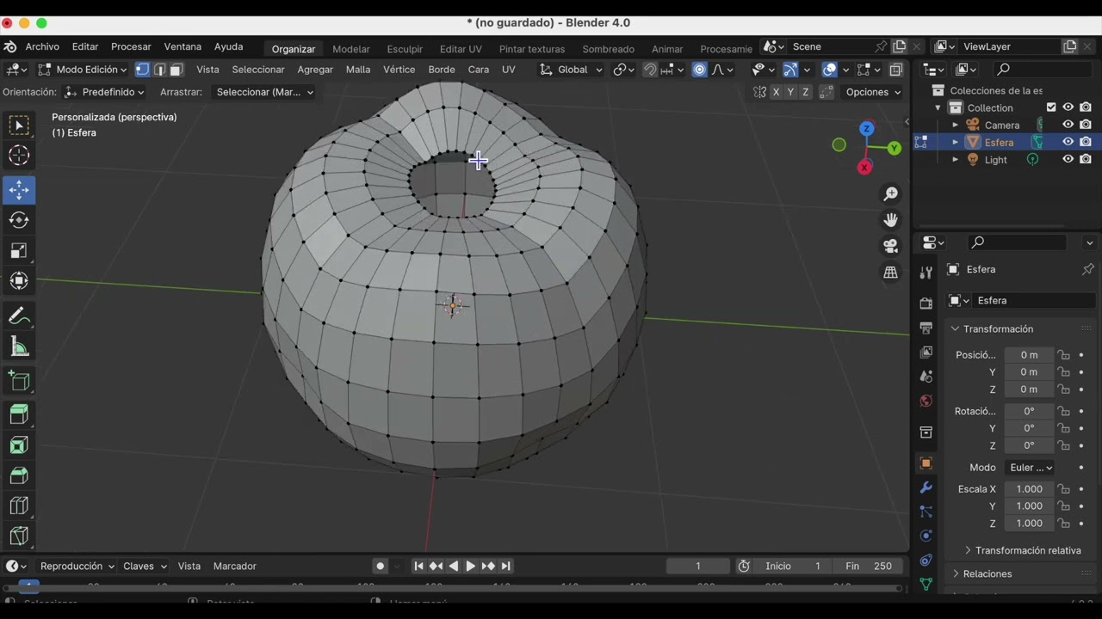Play the animation in timeline
The height and width of the screenshot is (619, 1102).
point(470,566)
